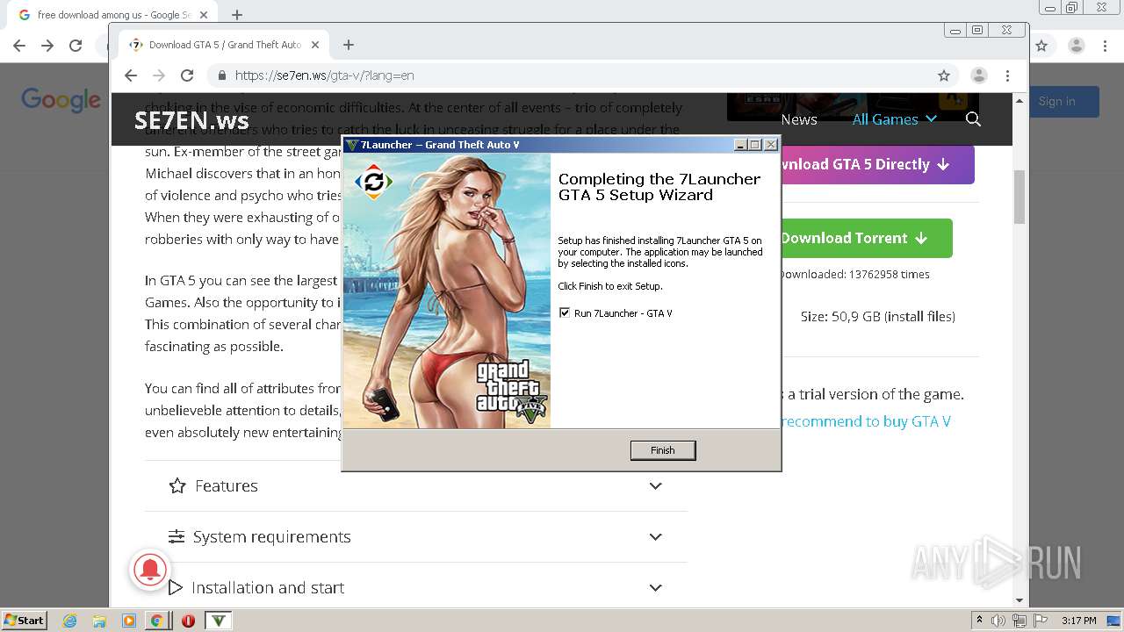Close the Download GTA 5 tab
This screenshot has height=632, width=1124.
tap(315, 45)
